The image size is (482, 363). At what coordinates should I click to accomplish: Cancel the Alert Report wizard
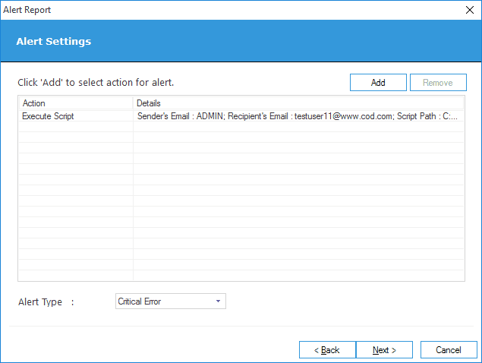click(x=449, y=350)
